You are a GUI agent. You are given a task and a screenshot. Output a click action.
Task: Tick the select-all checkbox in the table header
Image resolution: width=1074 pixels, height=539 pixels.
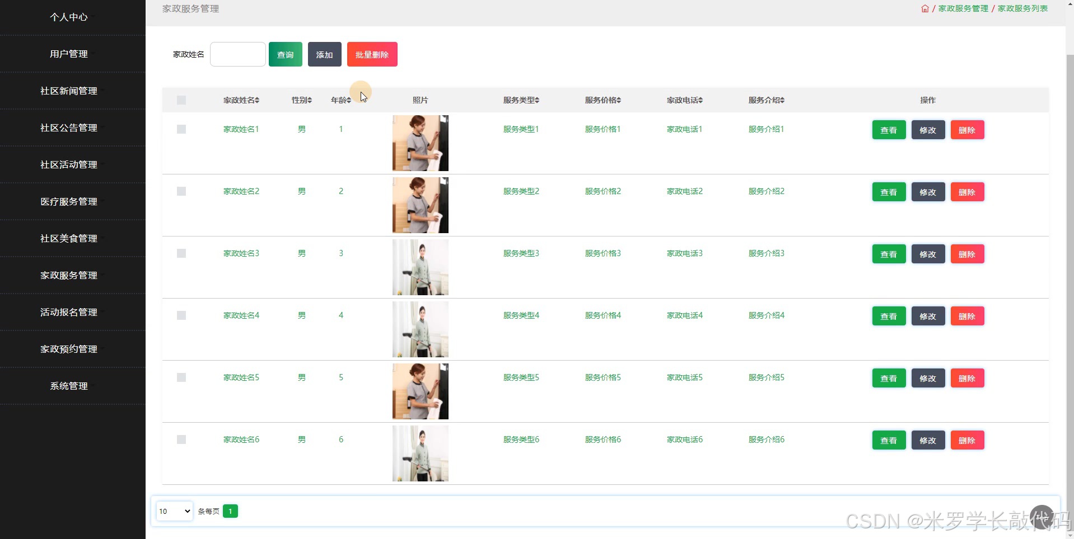(x=181, y=100)
